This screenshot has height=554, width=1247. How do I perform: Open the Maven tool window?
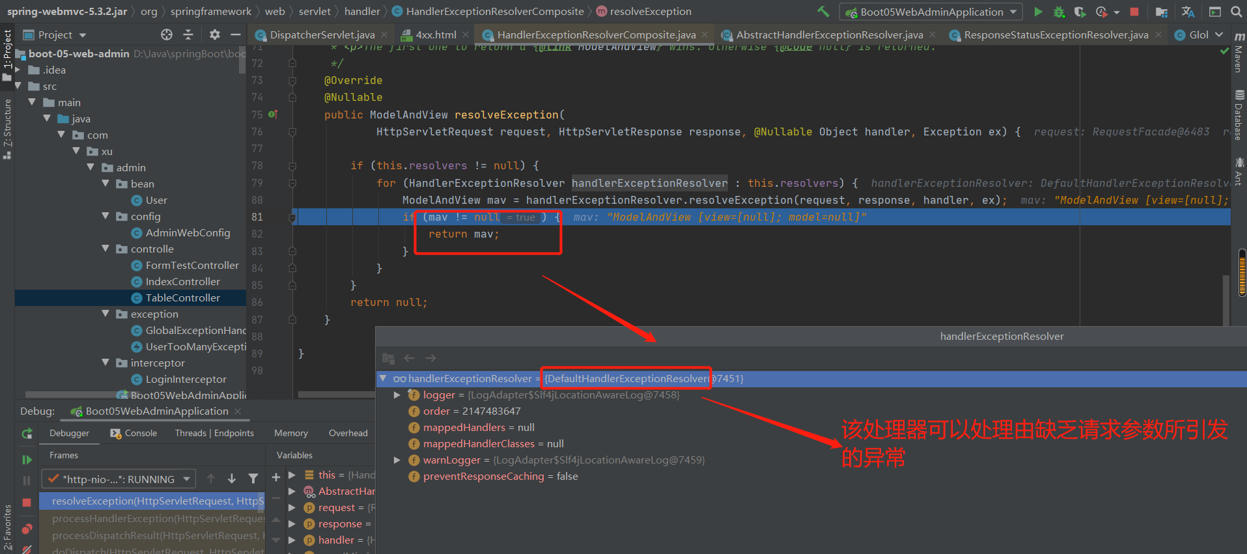pyautogui.click(x=1239, y=52)
